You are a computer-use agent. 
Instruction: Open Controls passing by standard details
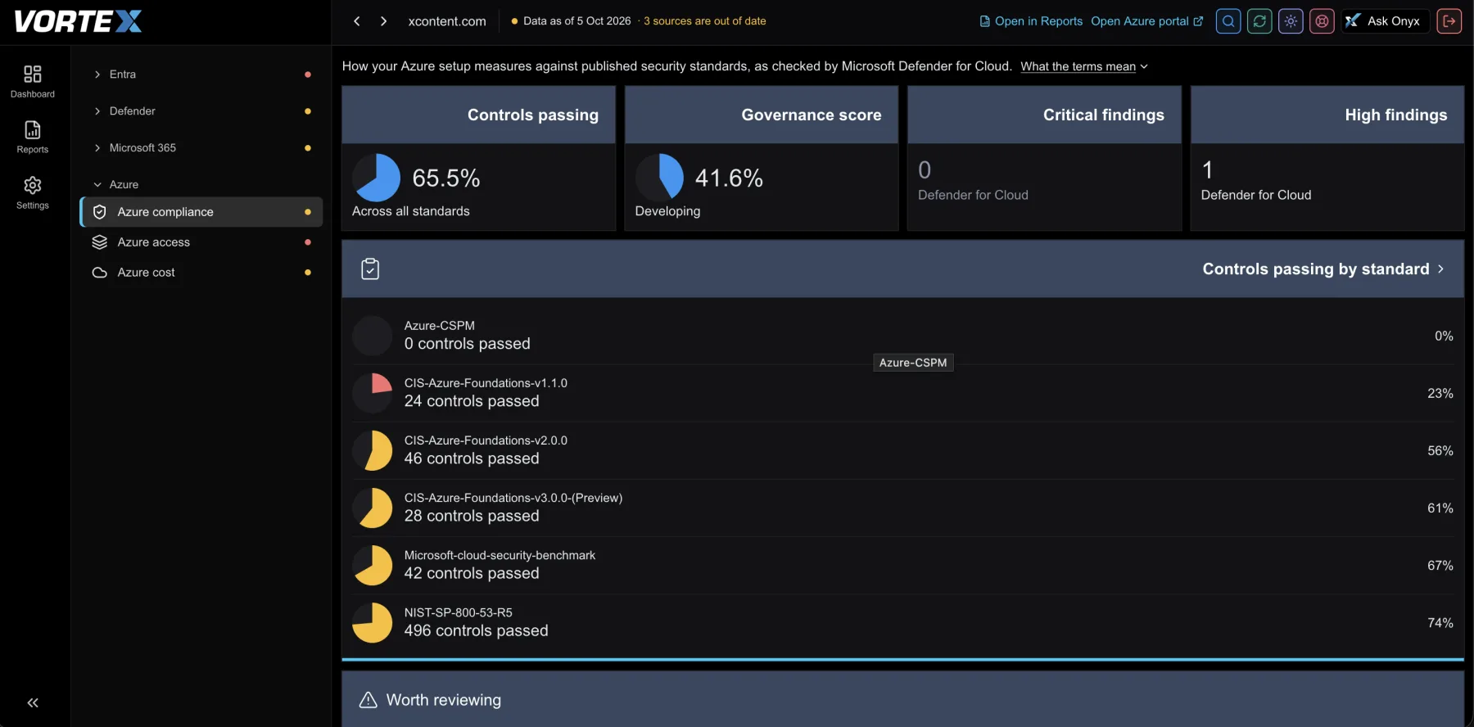click(1323, 269)
